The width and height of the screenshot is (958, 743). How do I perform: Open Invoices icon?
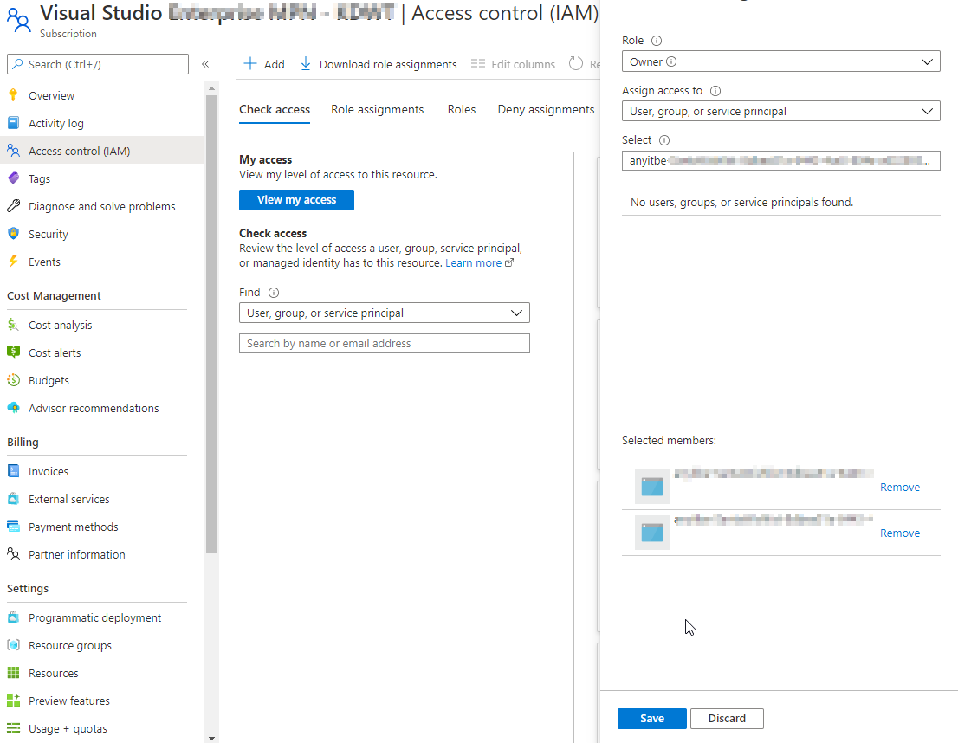[14, 471]
